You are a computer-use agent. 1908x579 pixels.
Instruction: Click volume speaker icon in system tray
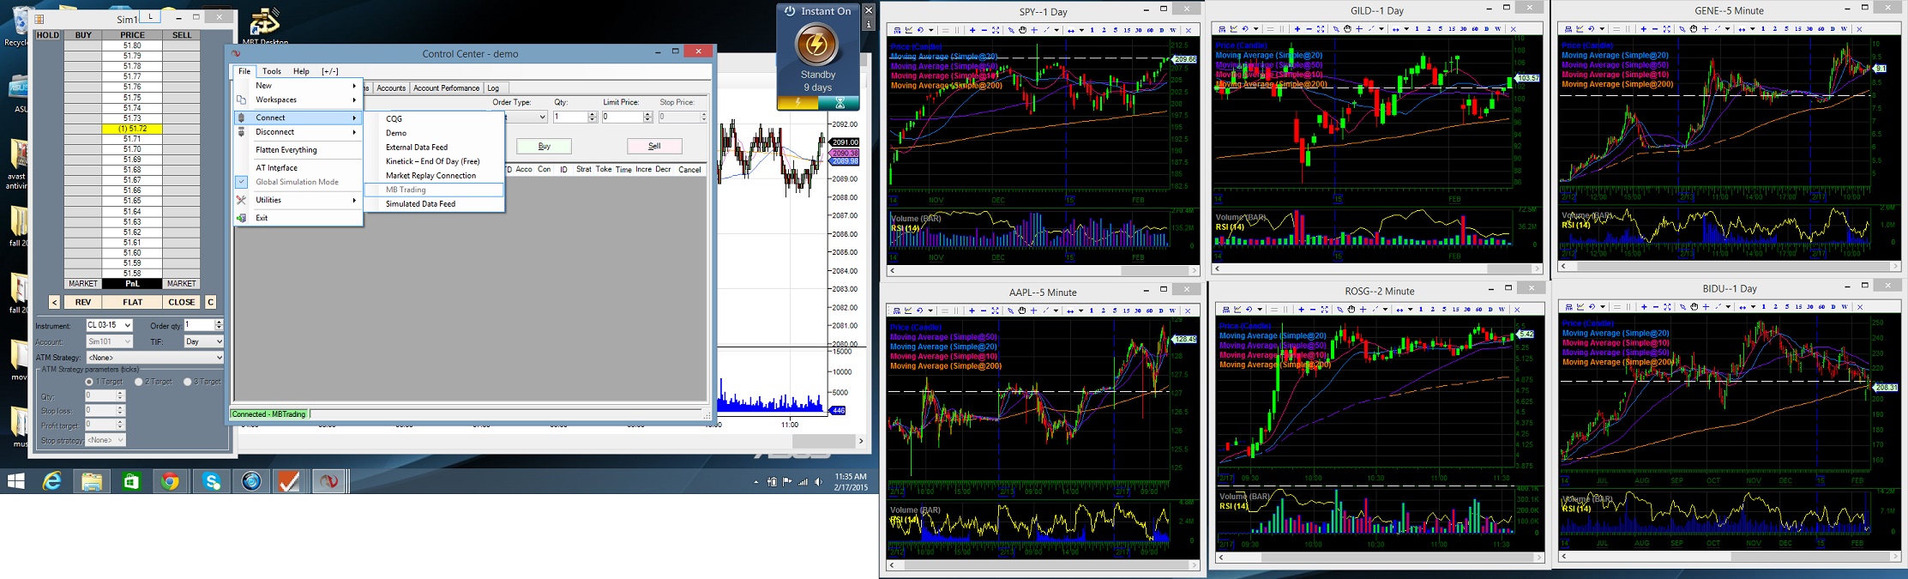click(819, 482)
